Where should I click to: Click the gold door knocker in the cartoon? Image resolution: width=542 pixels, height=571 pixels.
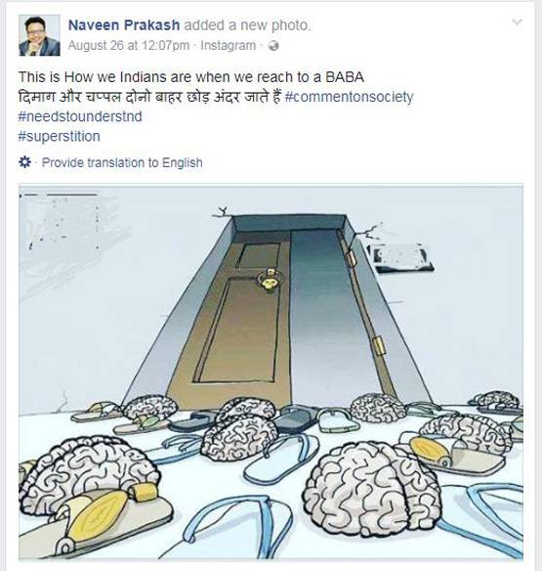[x=270, y=281]
